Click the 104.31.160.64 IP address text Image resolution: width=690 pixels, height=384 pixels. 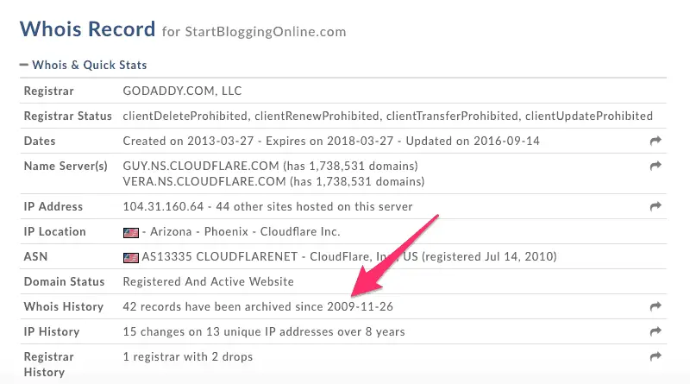[163, 206]
